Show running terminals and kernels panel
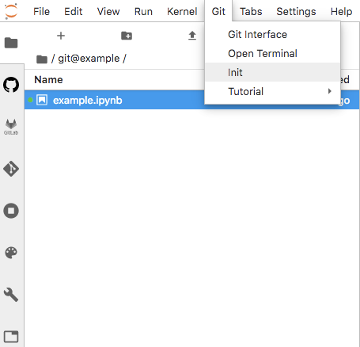Screen dimensions: 360x347 point(11,211)
